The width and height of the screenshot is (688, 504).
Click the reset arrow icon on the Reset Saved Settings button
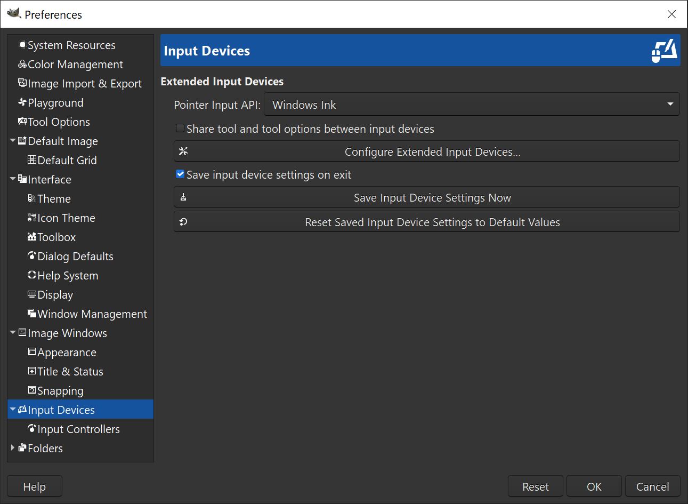[183, 221]
